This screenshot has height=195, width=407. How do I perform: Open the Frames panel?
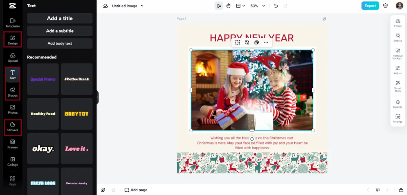pos(12,144)
